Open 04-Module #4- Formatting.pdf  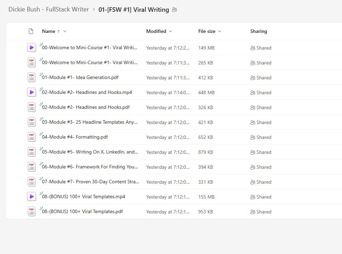[x=75, y=137]
